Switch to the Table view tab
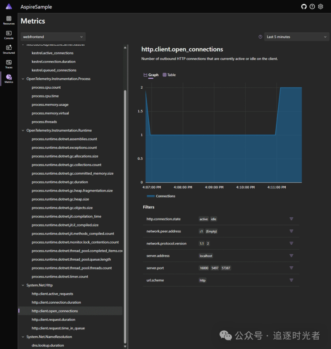Image resolution: width=331 pixels, height=349 pixels. (169, 75)
